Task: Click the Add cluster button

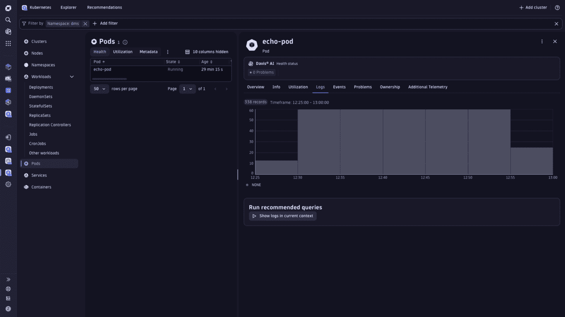Action: 533,8
